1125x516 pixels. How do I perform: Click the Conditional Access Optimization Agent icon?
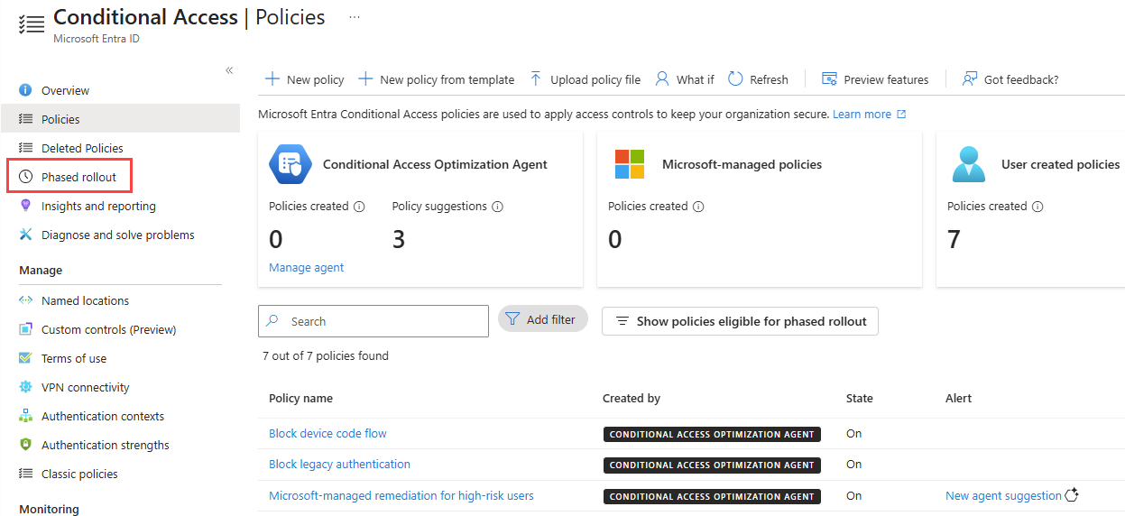tap(290, 164)
